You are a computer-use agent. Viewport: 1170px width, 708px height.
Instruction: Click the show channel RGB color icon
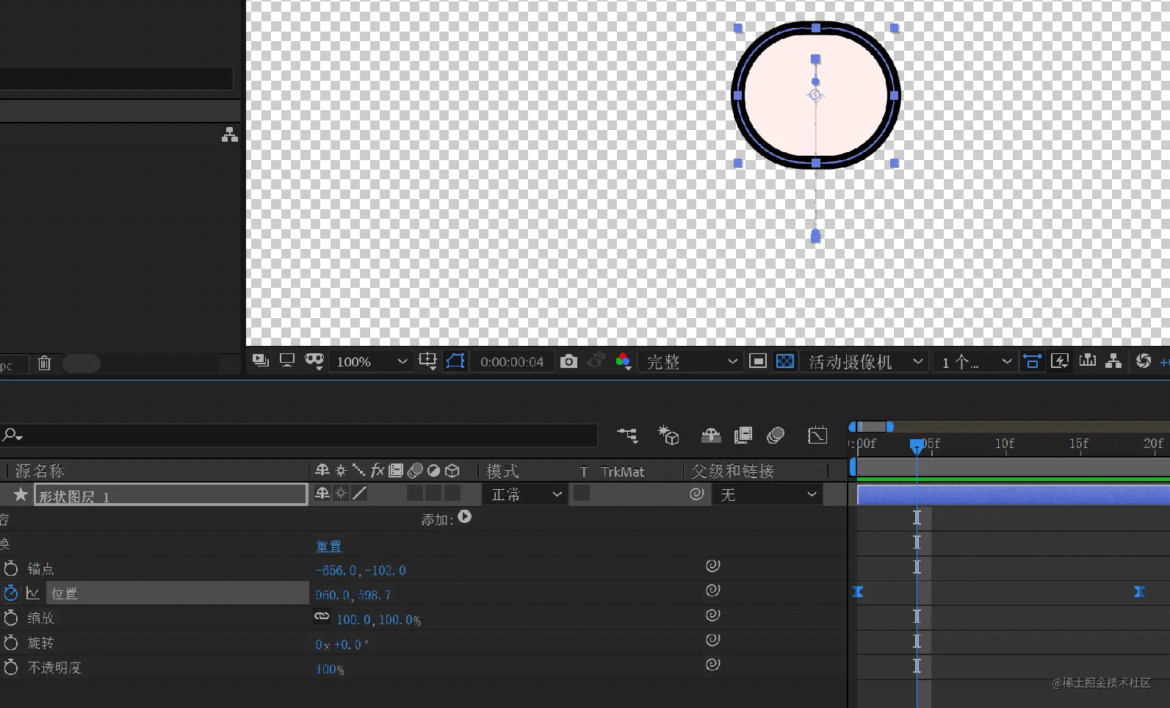(623, 361)
